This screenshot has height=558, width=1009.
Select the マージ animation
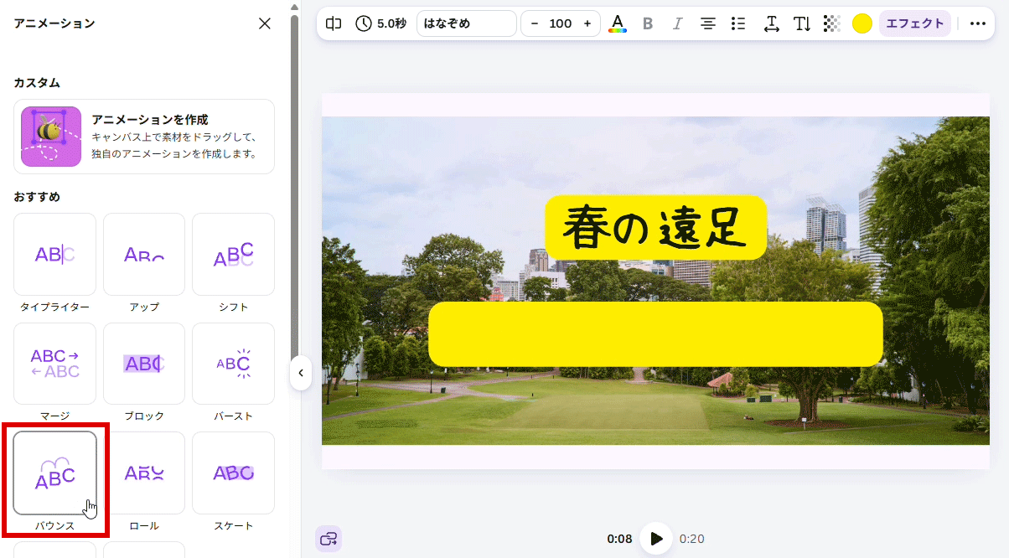(x=55, y=364)
